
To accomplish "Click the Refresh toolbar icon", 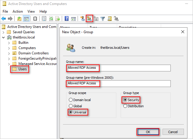I will click(51, 19).
